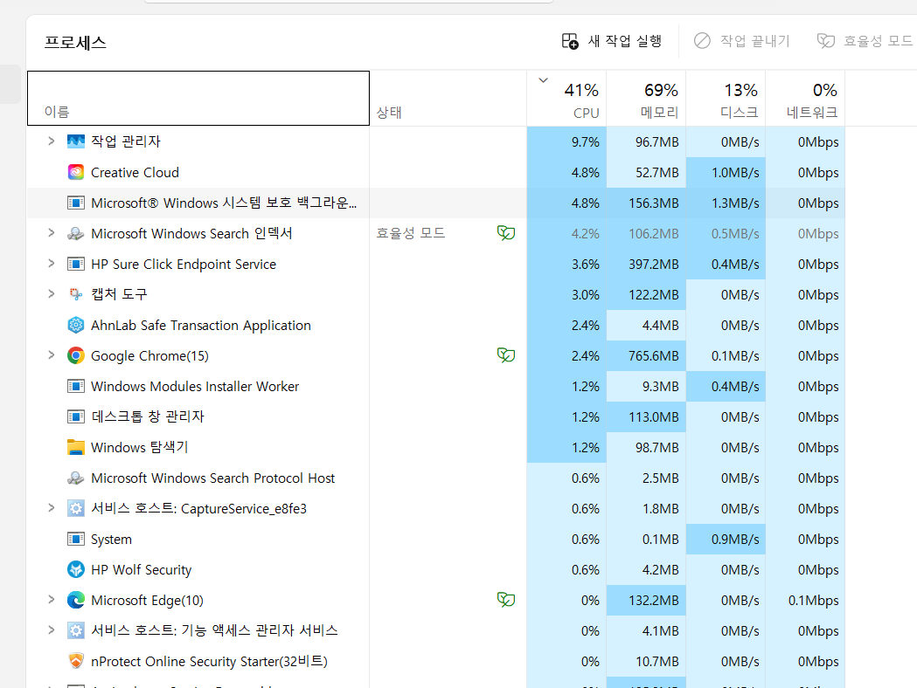Toggle efficiency mode badge on Microsoft Edge
Image resolution: width=917 pixels, height=688 pixels.
tap(506, 600)
